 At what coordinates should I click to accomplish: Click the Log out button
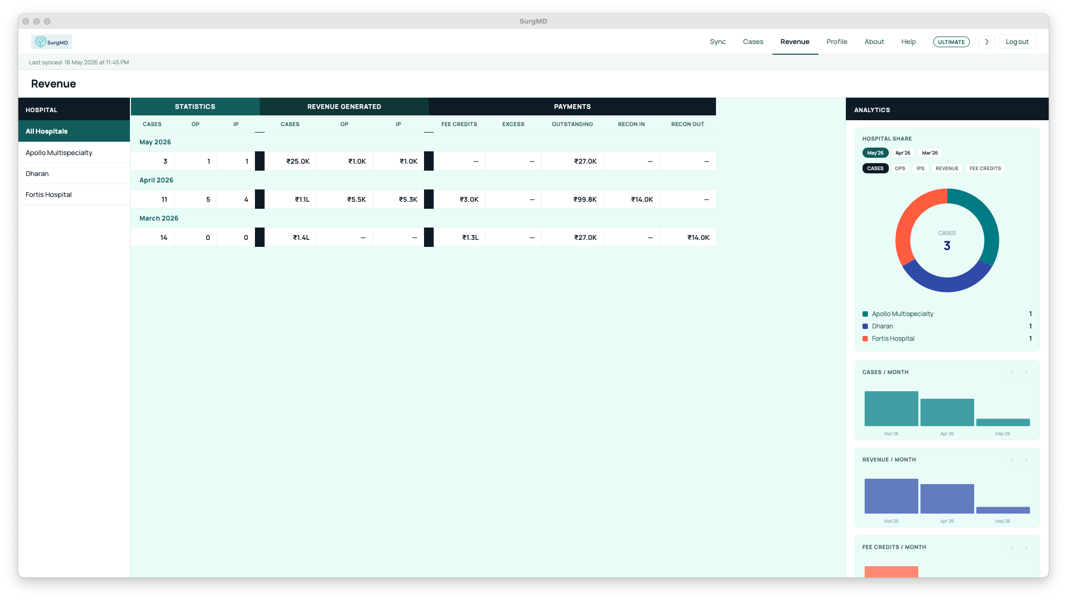tap(1017, 42)
